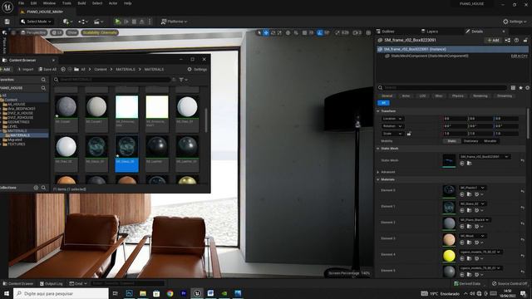Toggle the Rendering filter in Details

[480, 96]
